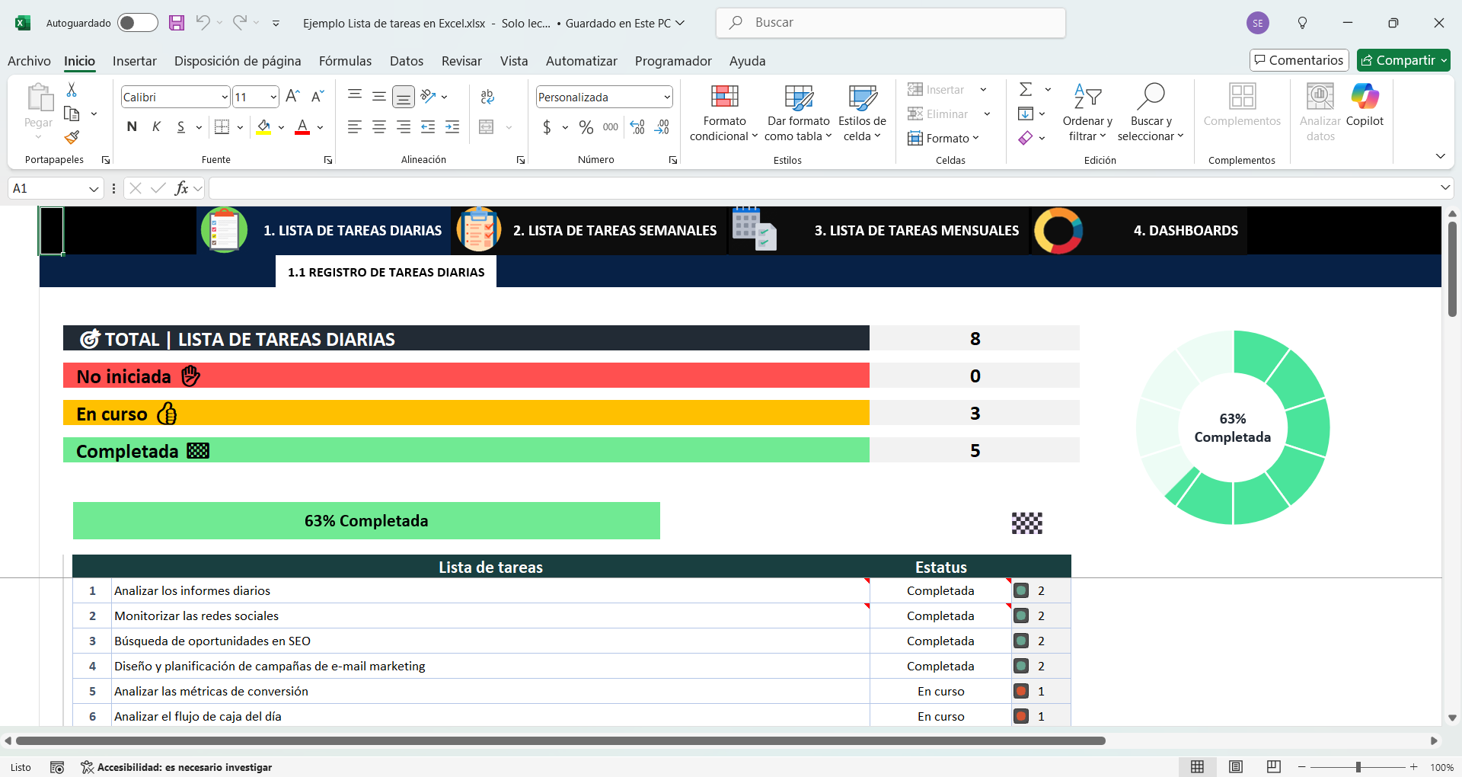Open Formato condicional options
This screenshot has width=1462, height=777.
[723, 113]
